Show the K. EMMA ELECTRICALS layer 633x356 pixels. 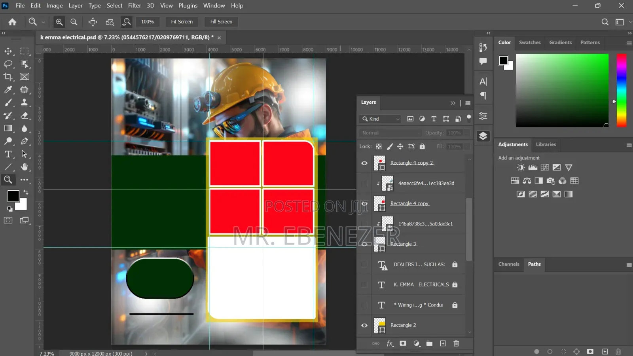tap(364, 285)
